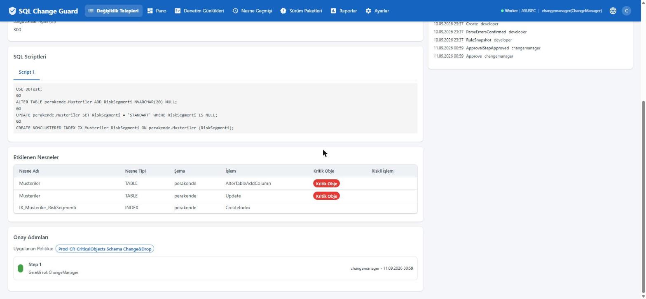Click Kritik Obje badge in Update row
The width and height of the screenshot is (646, 299).
click(326, 196)
